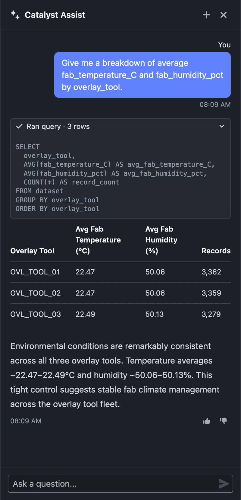Click the query checkmark icon

19,126
